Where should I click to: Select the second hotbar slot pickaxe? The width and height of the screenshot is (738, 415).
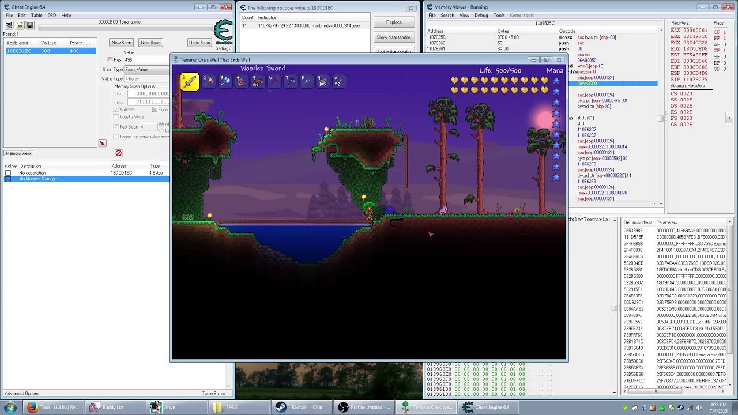(x=209, y=81)
